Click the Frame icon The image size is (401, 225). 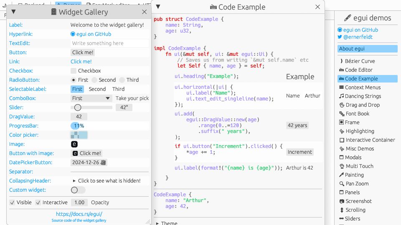click(x=341, y=122)
